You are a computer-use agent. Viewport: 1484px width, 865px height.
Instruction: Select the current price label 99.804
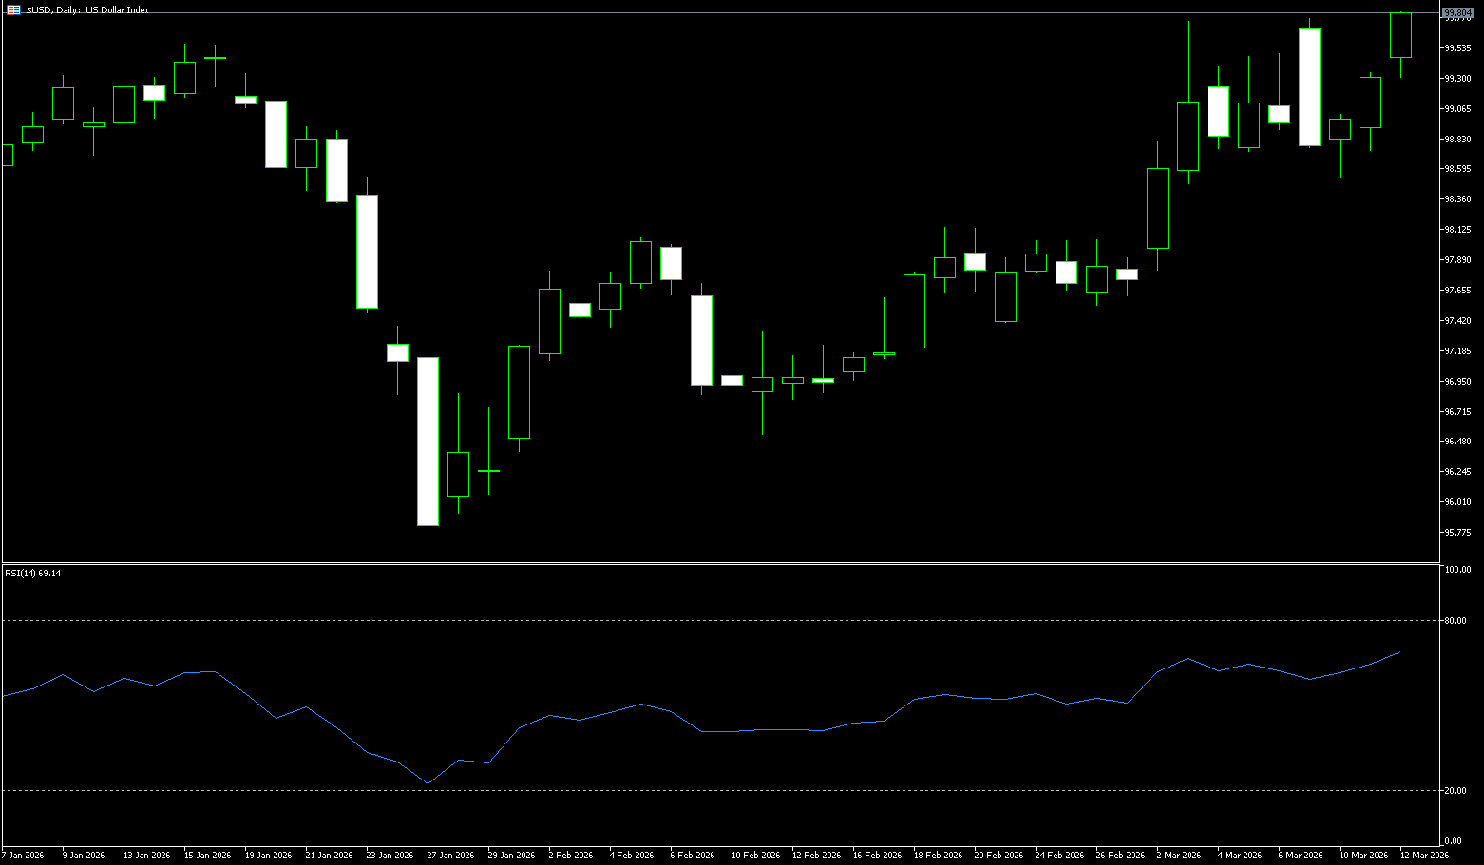click(x=1456, y=12)
